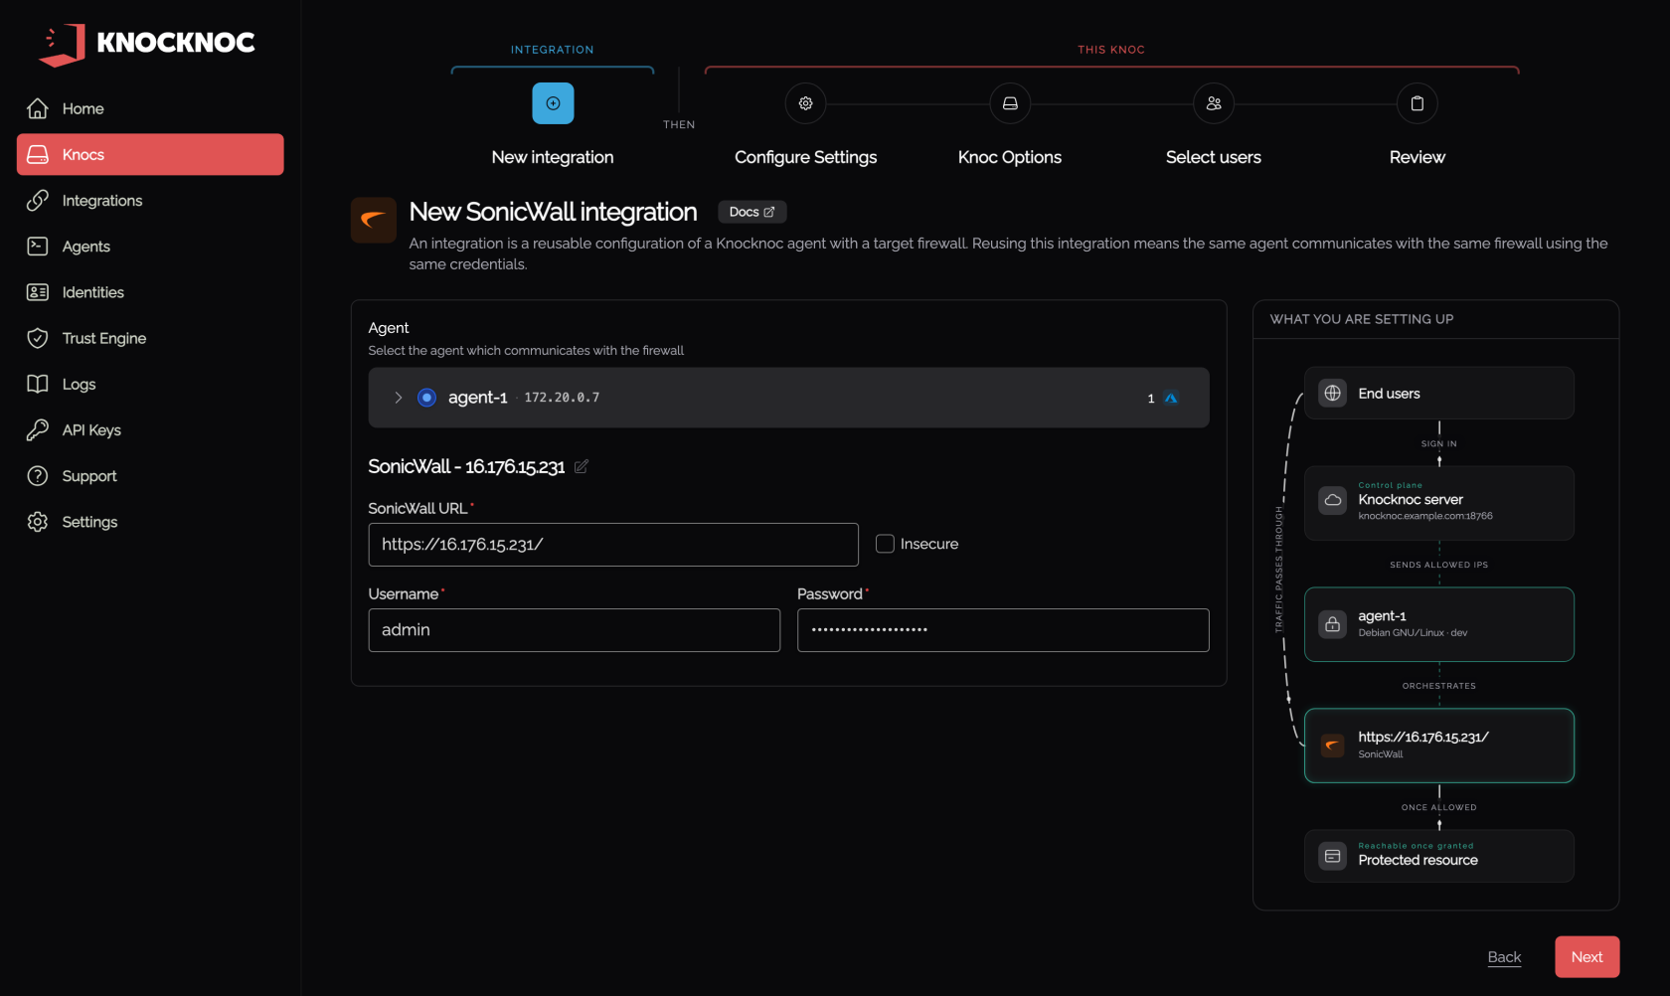This screenshot has width=1670, height=996.
Task: Enable the Insecure checkbox
Action: pyautogui.click(x=885, y=544)
